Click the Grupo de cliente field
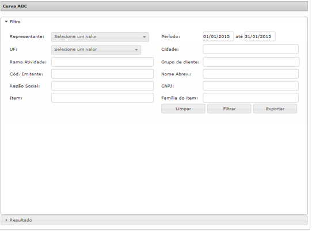Image resolution: width=312 pixels, height=231 pixels. (x=251, y=62)
